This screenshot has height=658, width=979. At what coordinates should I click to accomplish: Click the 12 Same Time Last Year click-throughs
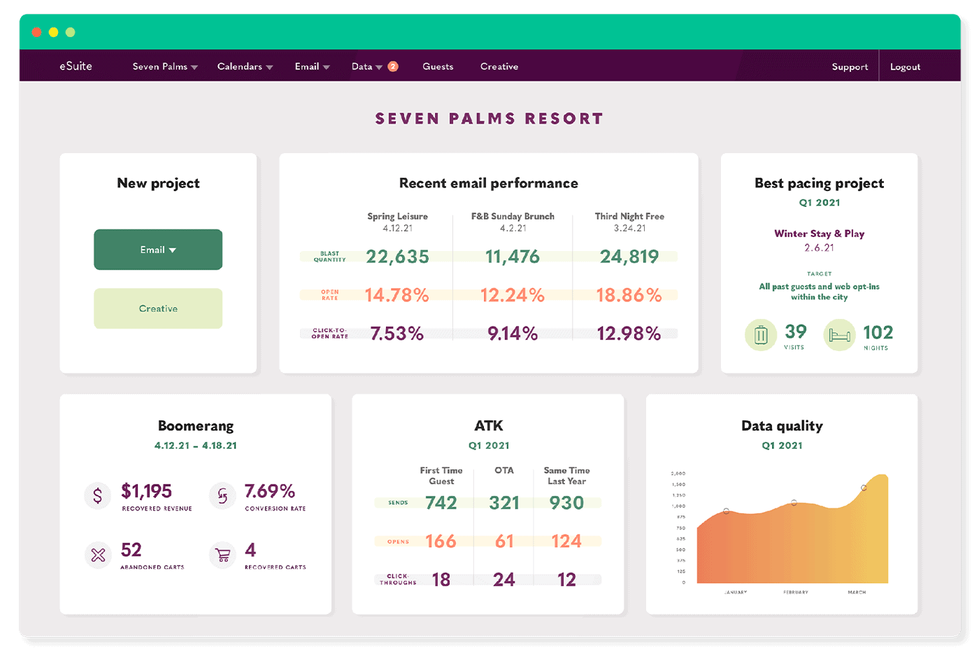coord(566,580)
